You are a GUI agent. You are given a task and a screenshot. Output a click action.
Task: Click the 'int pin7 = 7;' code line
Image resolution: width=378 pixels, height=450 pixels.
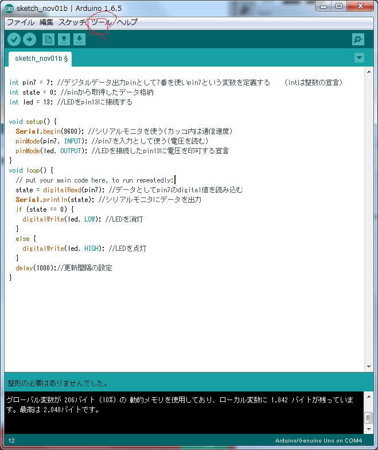point(176,83)
